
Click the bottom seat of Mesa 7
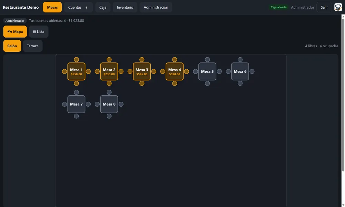(76, 116)
